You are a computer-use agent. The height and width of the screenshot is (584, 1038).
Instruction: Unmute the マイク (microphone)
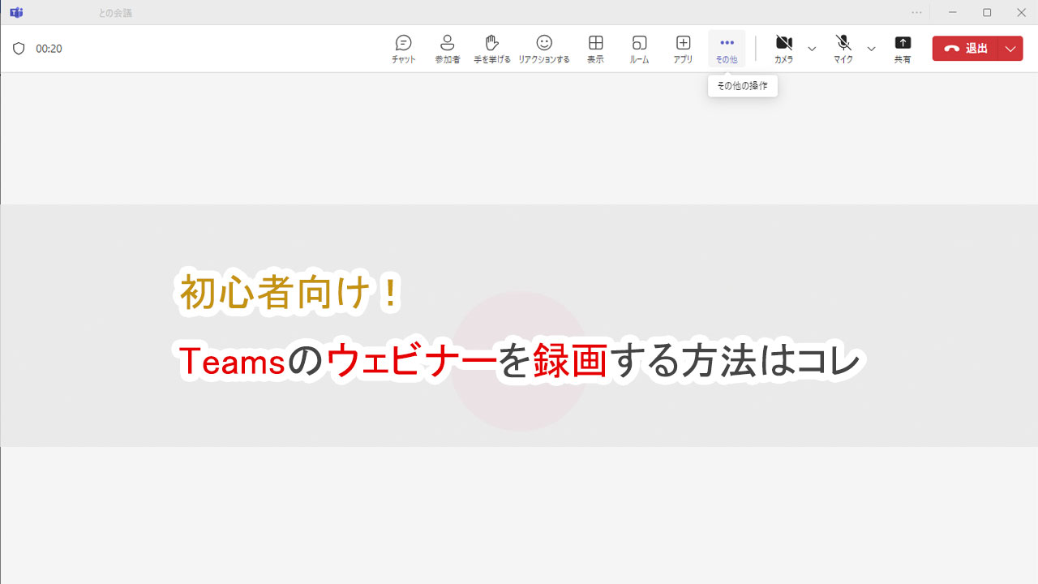coord(843,48)
